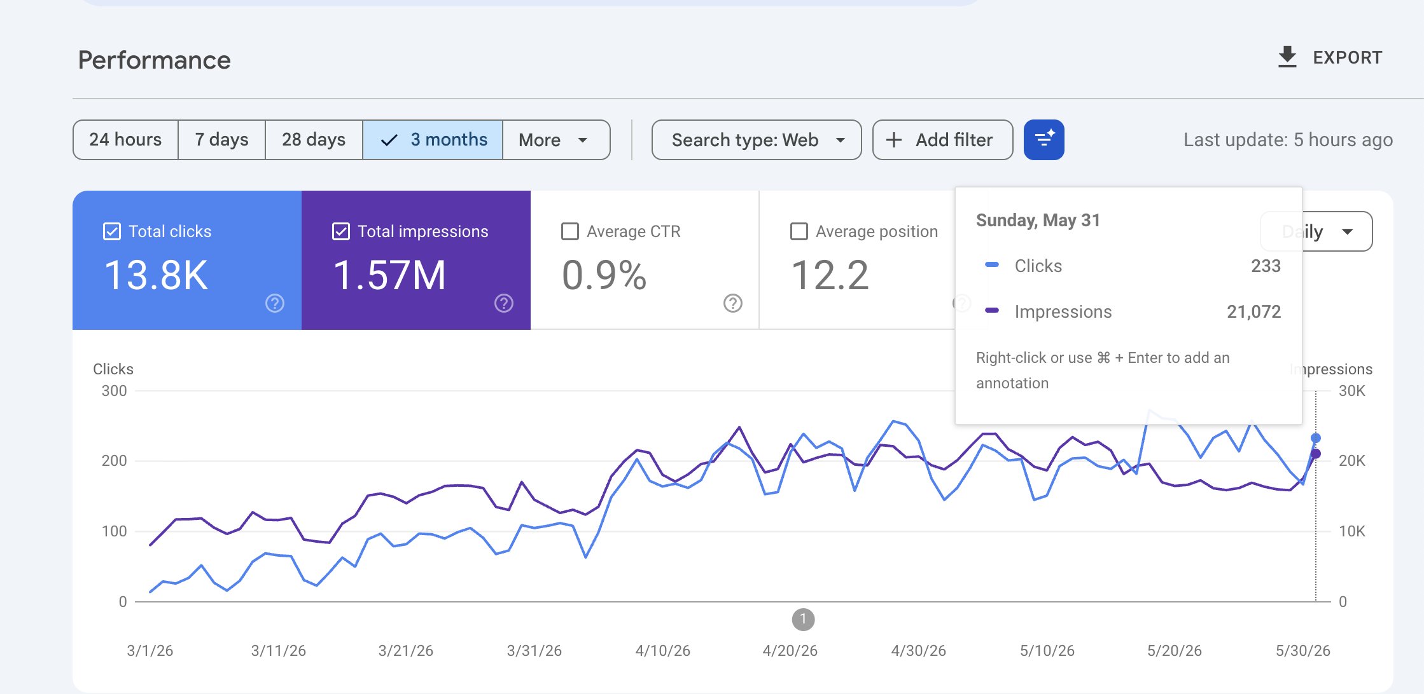The image size is (1424, 694).
Task: Click the 3/21/26 x-axis date label
Action: 405,651
